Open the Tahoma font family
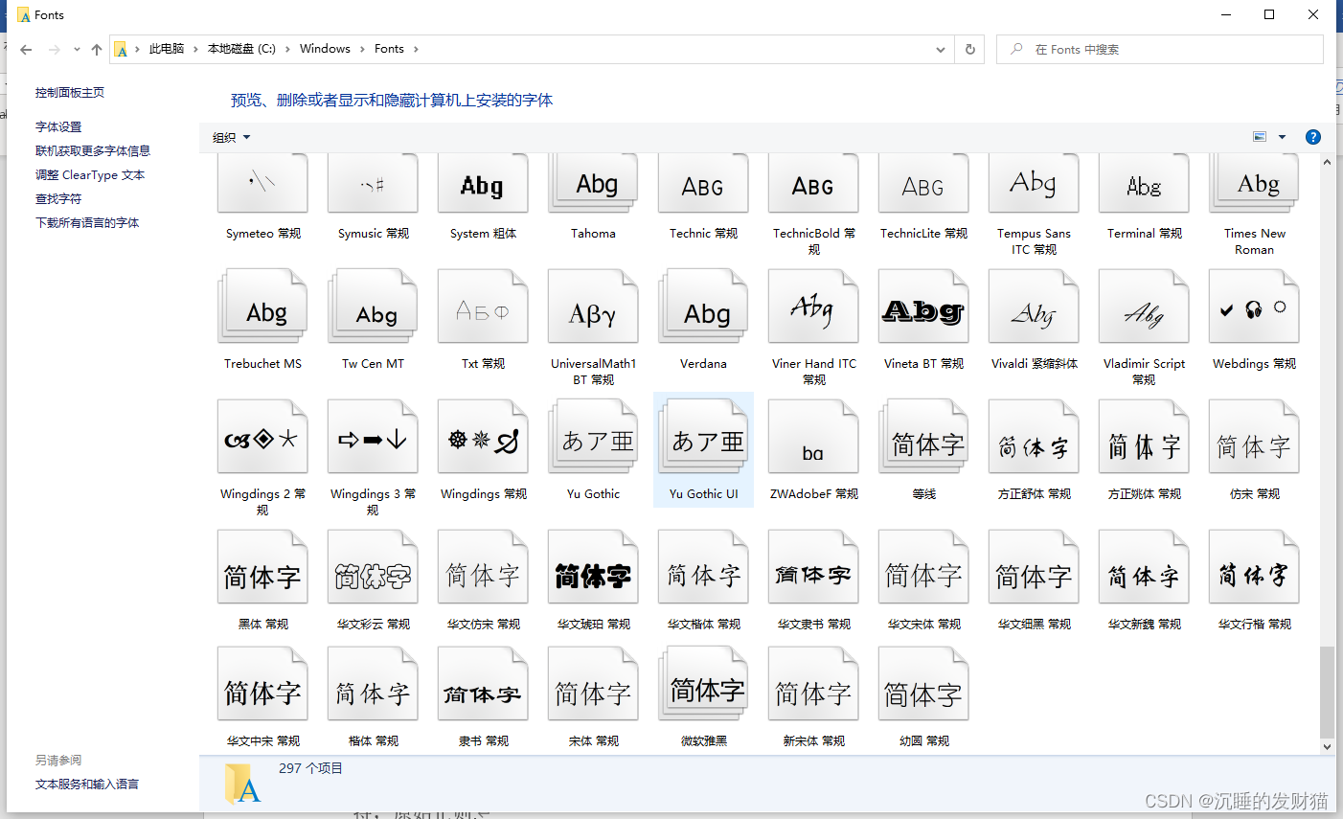Viewport: 1343px width, 819px height. [593, 184]
